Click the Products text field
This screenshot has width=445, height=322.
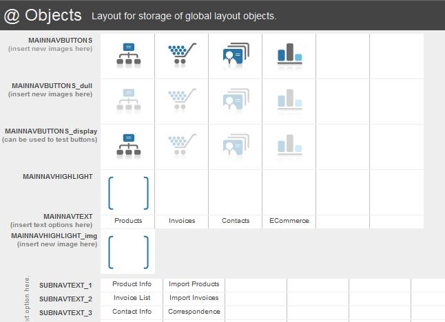(x=127, y=221)
